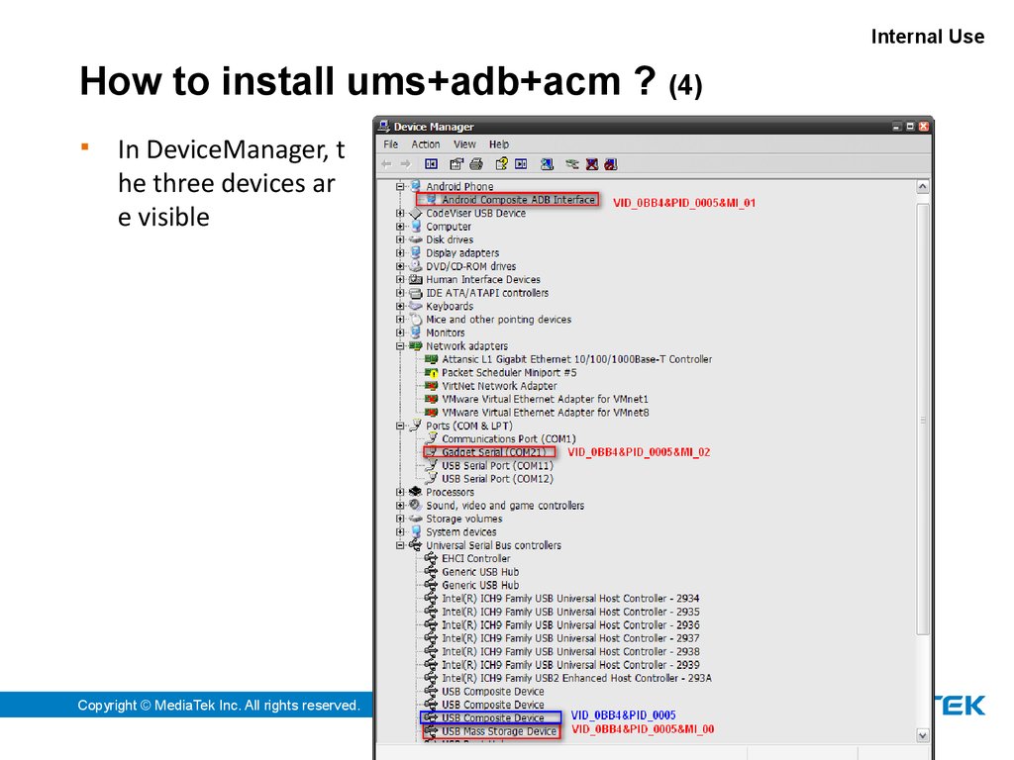Select USB Serial Port (COM12)

click(x=497, y=479)
